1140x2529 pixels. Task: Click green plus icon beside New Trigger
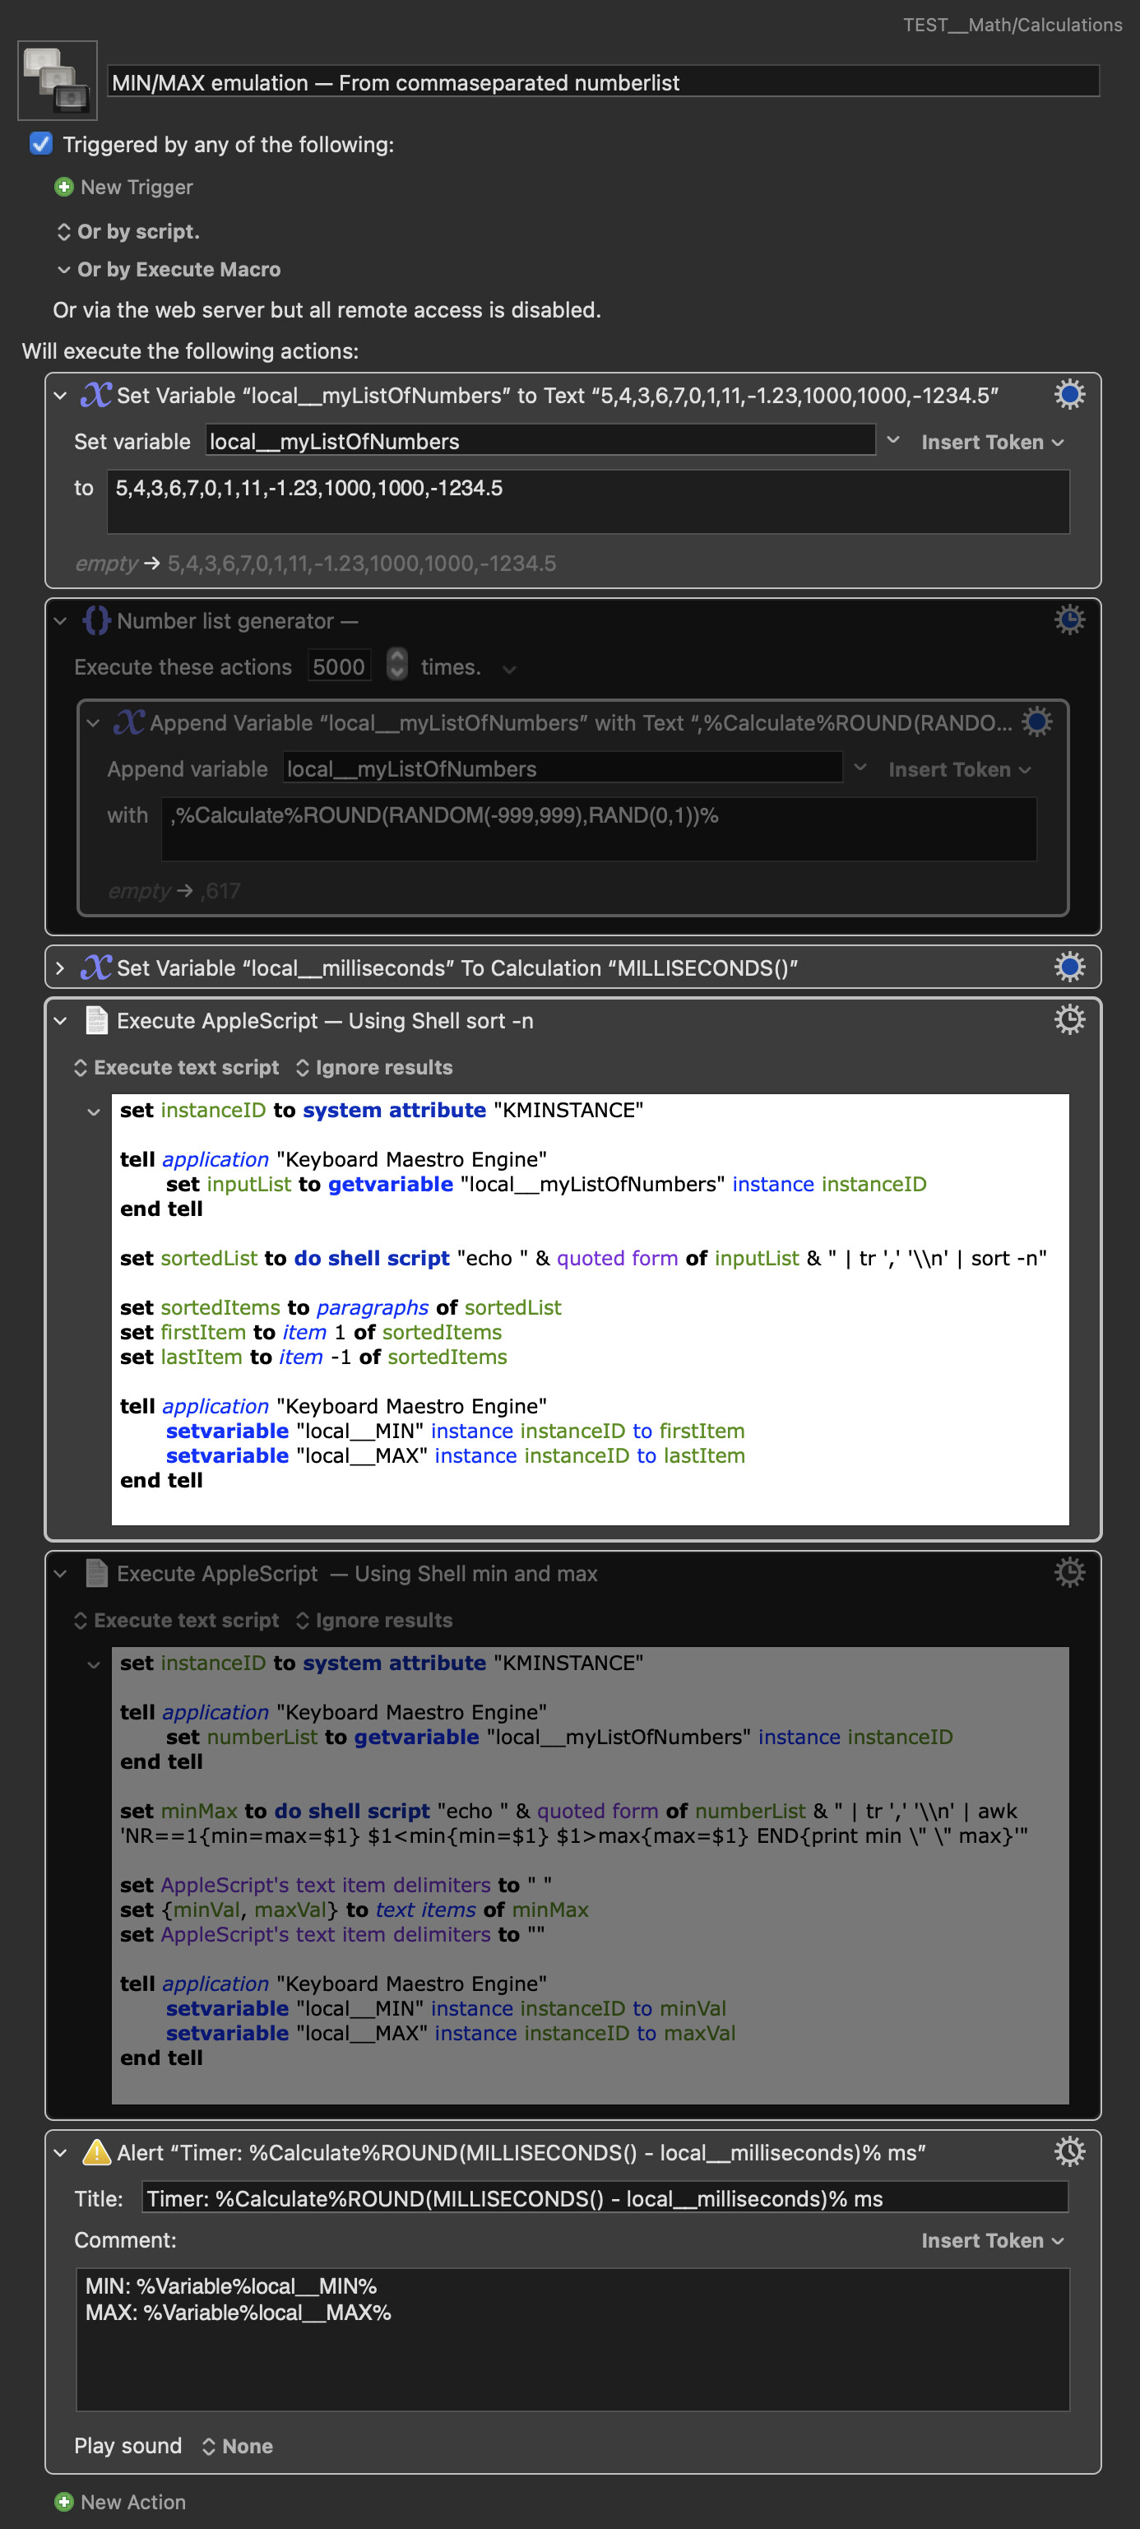[x=64, y=187]
